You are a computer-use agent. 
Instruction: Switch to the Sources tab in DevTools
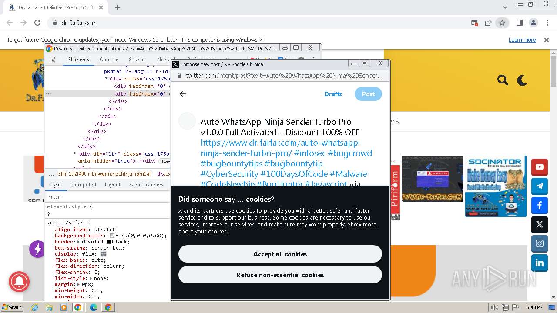[138, 60]
